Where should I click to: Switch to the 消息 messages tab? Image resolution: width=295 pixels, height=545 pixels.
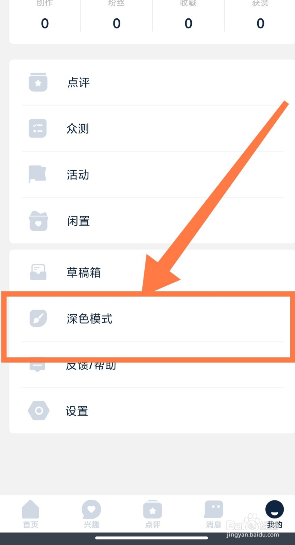pos(213,514)
